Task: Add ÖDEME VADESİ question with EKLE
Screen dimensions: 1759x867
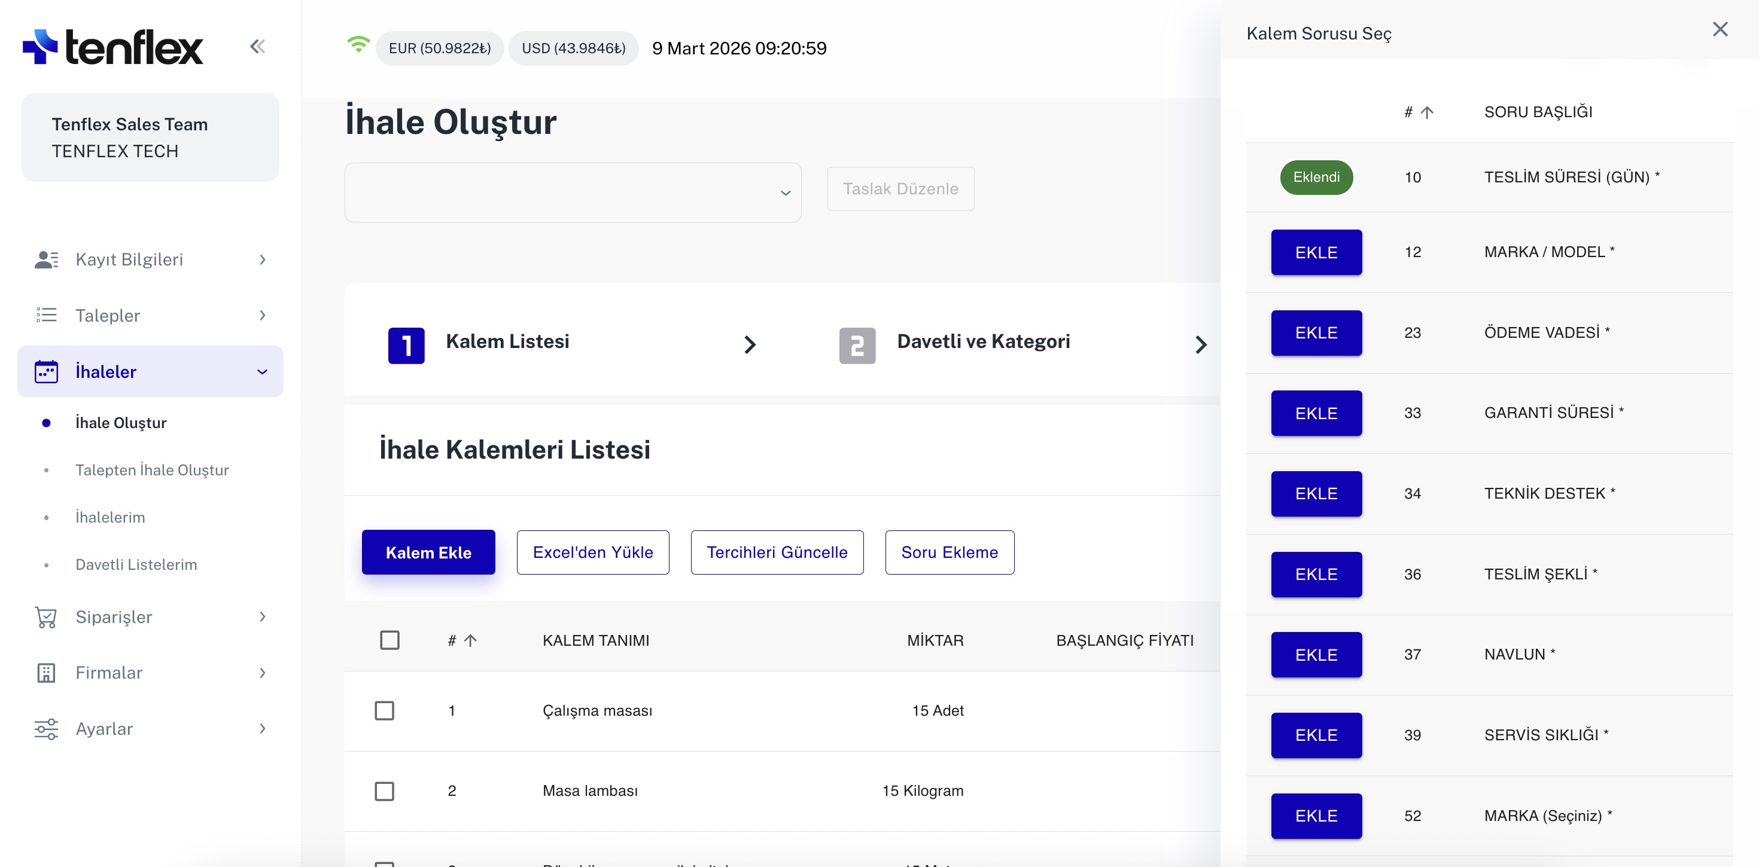Action: tap(1316, 333)
